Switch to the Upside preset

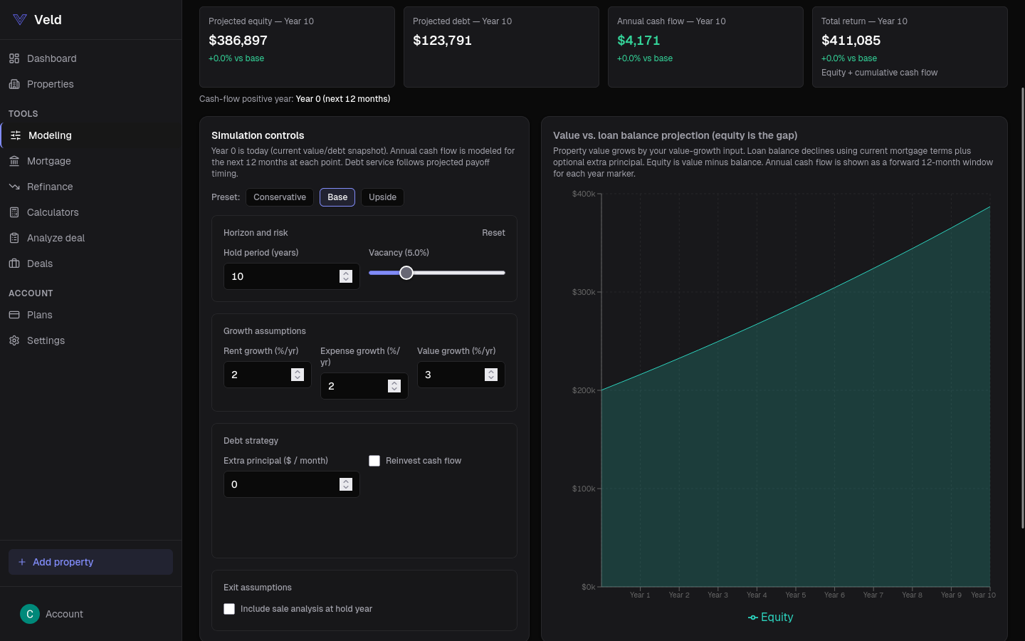382,197
